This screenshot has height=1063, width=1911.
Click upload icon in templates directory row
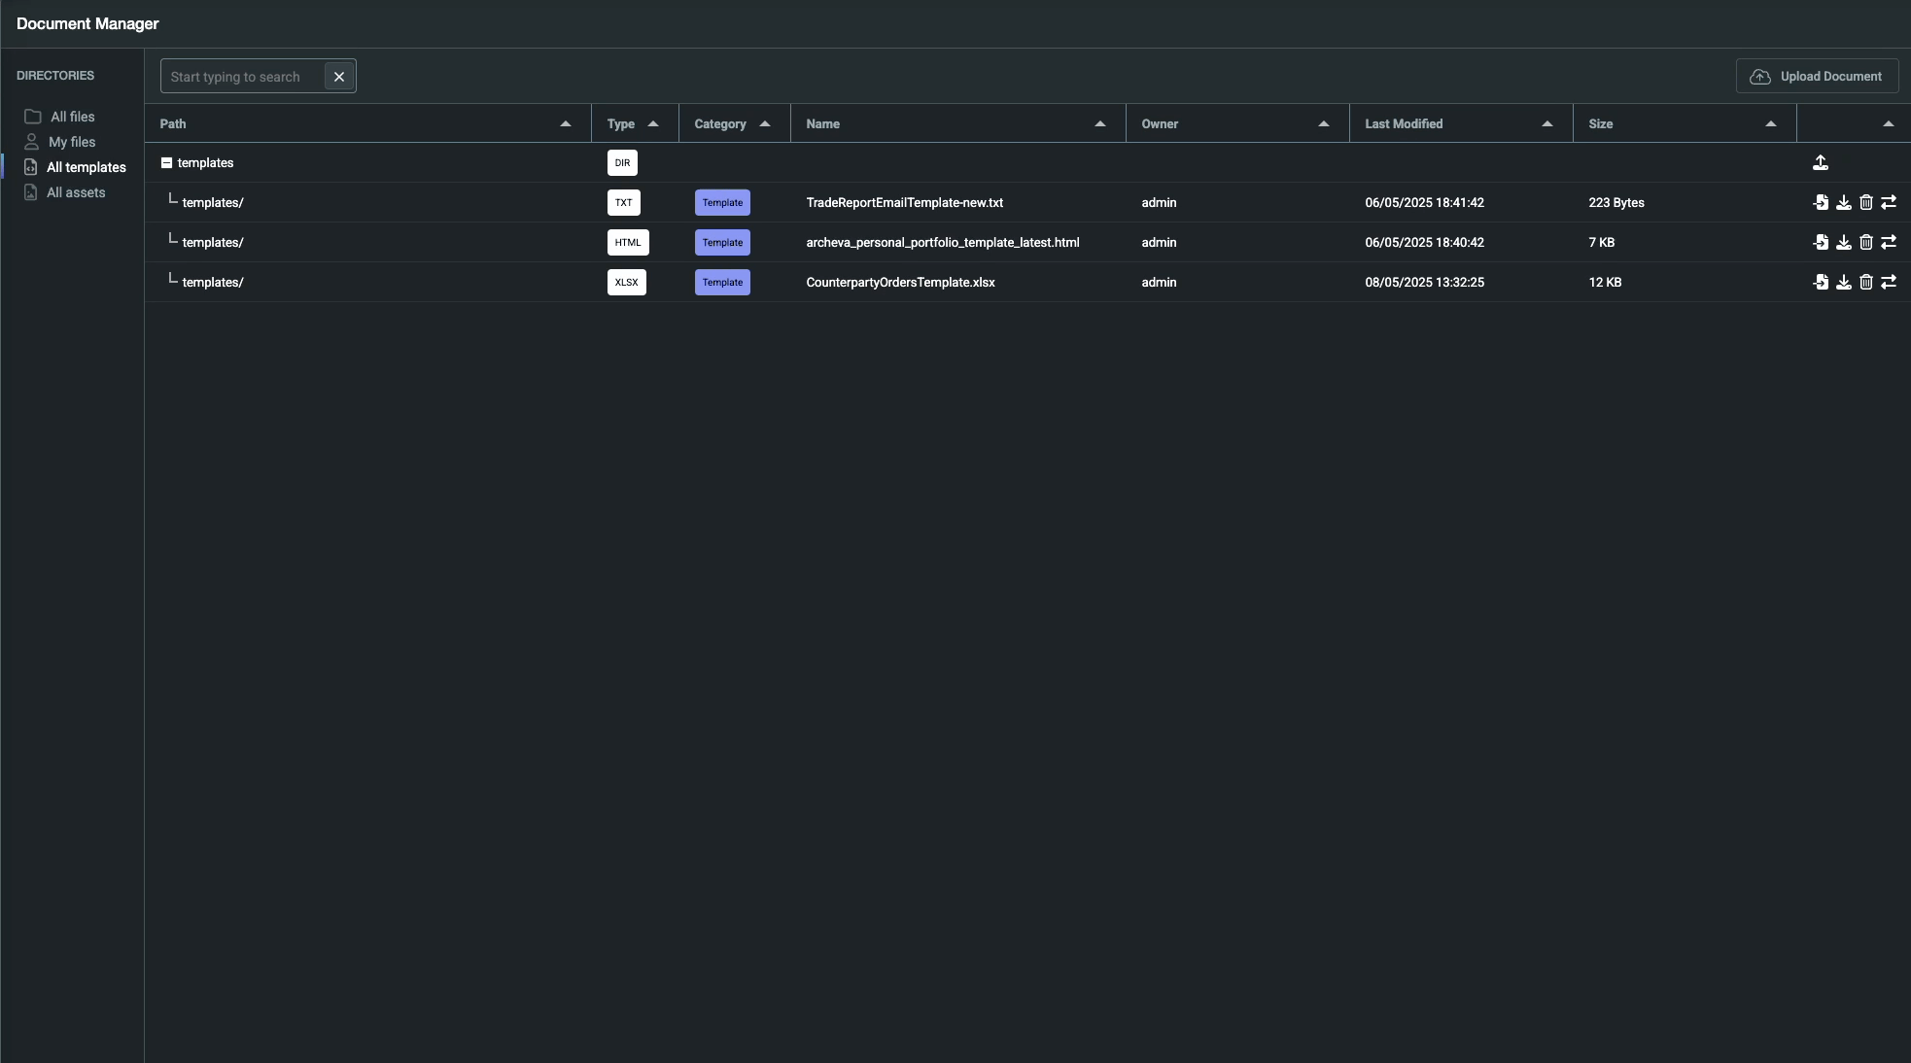coord(1821,163)
